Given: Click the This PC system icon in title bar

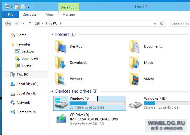Looking at the screenshot, I should tap(7, 6).
